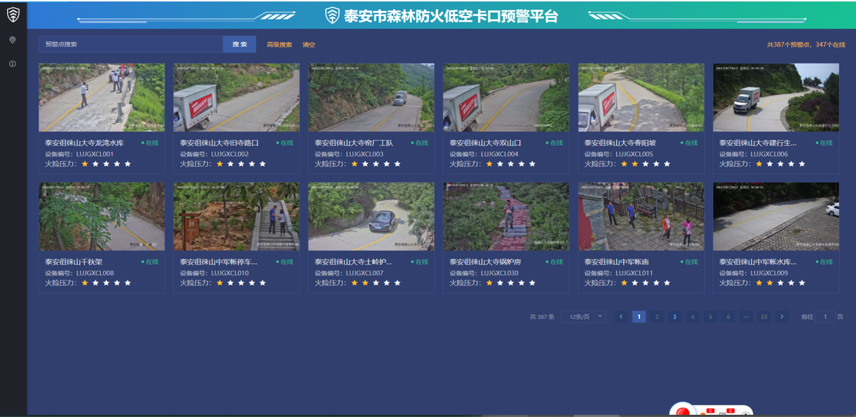This screenshot has width=856, height=417.
Task: Open the LUJGXCL007 camera thumbnail with black car
Action: point(371,217)
